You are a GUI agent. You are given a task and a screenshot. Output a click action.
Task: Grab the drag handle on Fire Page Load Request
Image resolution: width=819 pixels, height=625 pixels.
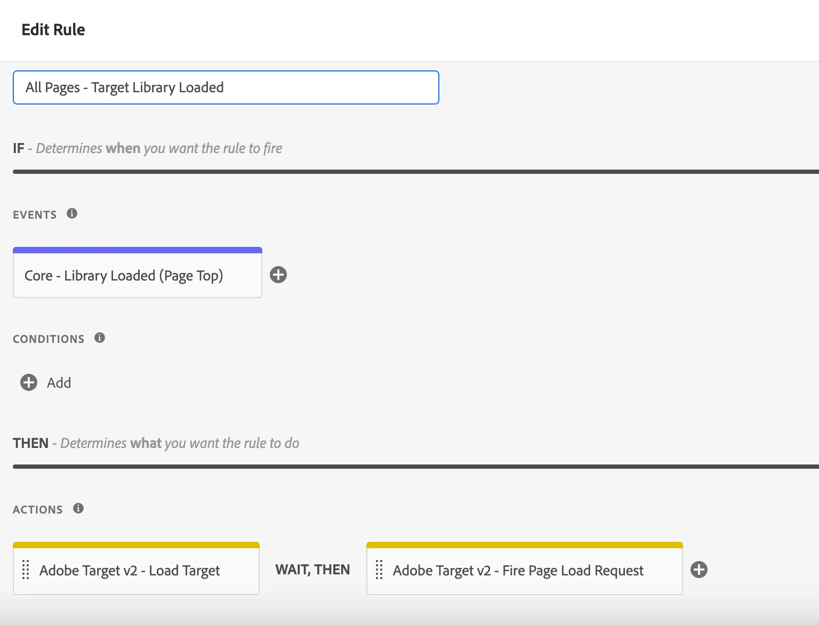tap(379, 570)
